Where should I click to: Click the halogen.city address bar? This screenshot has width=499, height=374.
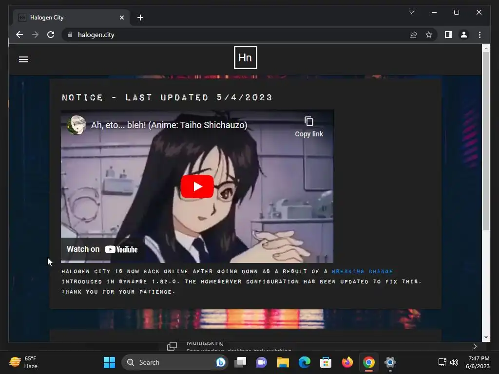click(236, 35)
